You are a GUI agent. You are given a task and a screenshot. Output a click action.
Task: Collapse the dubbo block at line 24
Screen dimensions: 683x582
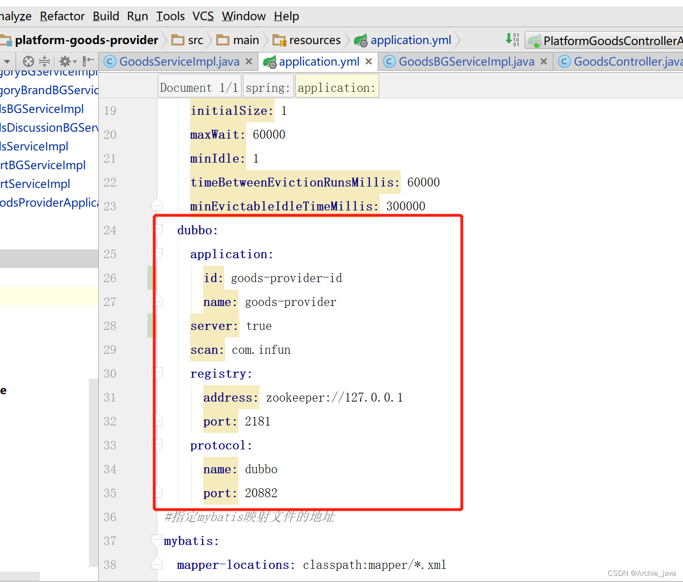click(157, 230)
